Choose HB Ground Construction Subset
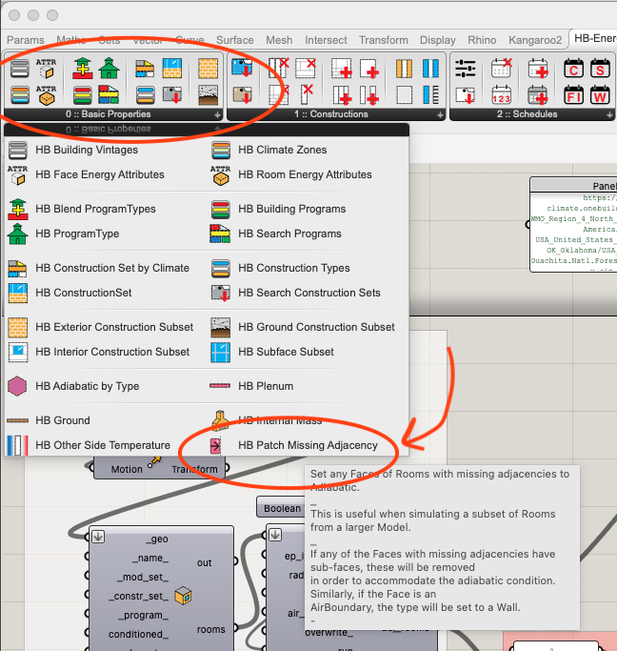 click(316, 327)
